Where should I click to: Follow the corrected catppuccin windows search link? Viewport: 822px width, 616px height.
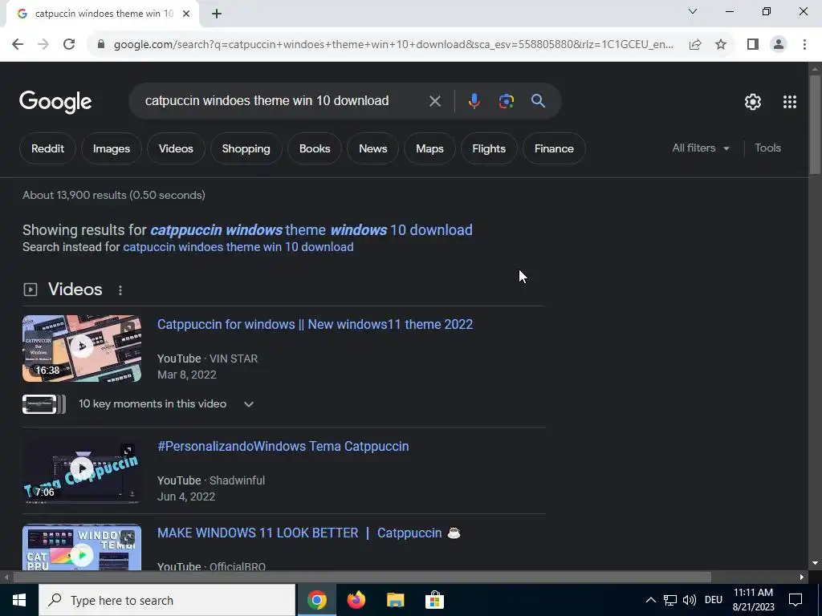pos(311,230)
